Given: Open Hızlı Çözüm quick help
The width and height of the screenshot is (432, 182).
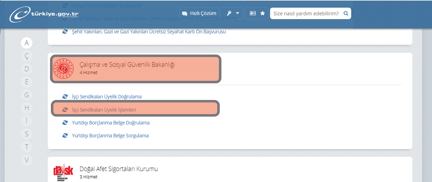Looking at the screenshot, I should (x=199, y=13).
